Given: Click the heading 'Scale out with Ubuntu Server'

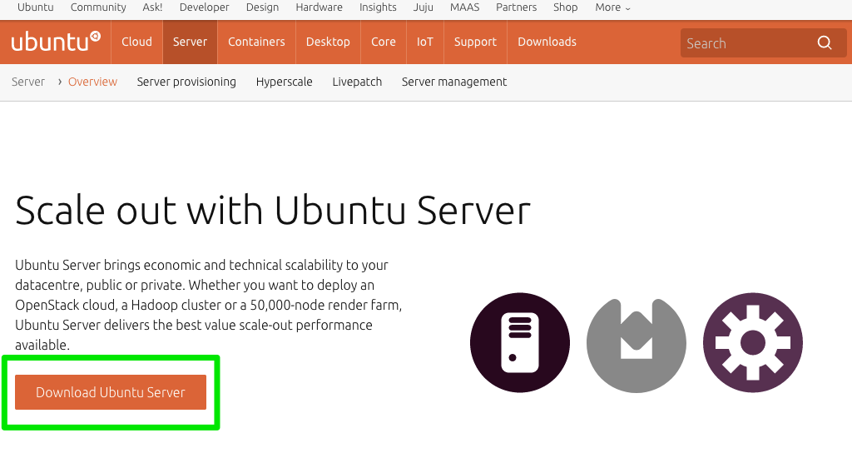Looking at the screenshot, I should pos(273,211).
